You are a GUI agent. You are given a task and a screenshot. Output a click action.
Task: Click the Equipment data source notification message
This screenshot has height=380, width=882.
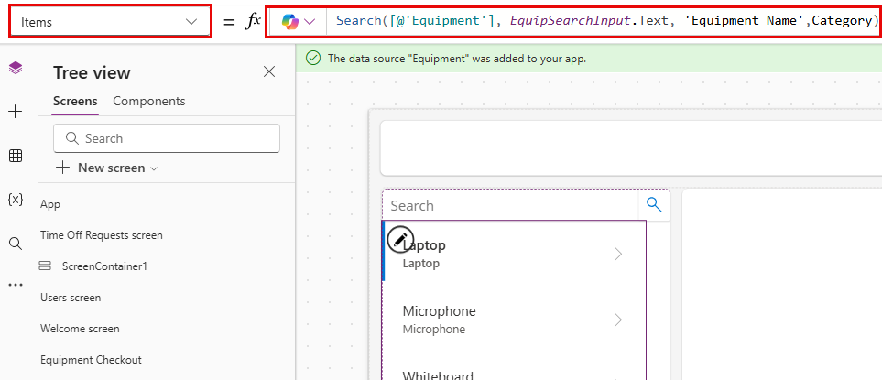click(457, 58)
